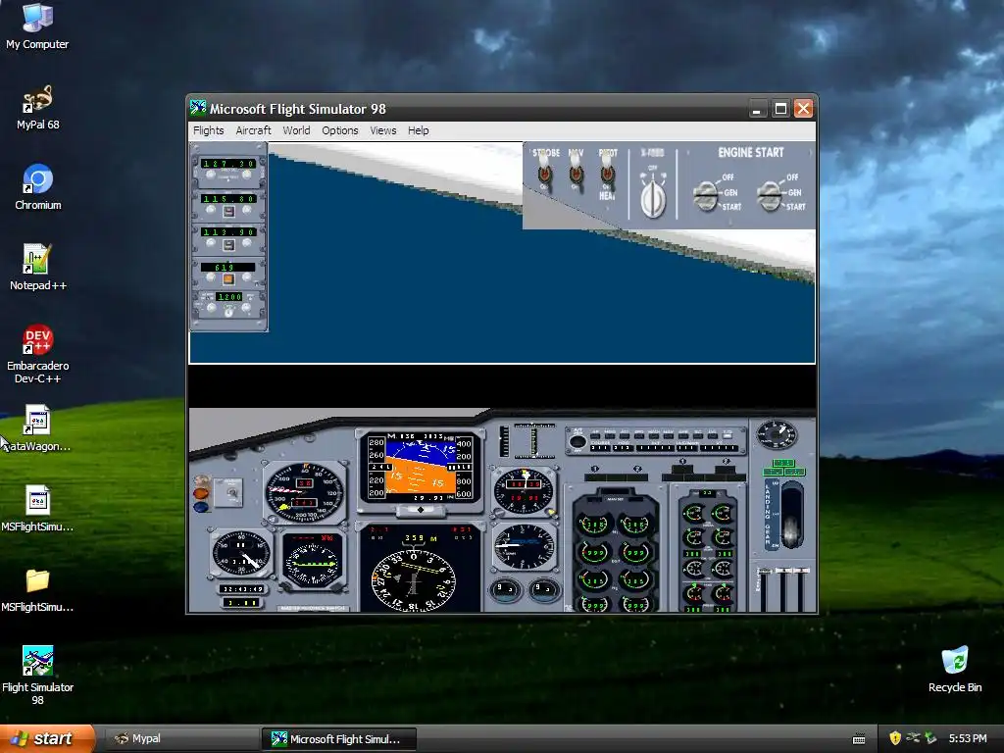Click right small round gauge reading 9
This screenshot has height=753, width=1004.
(543, 588)
